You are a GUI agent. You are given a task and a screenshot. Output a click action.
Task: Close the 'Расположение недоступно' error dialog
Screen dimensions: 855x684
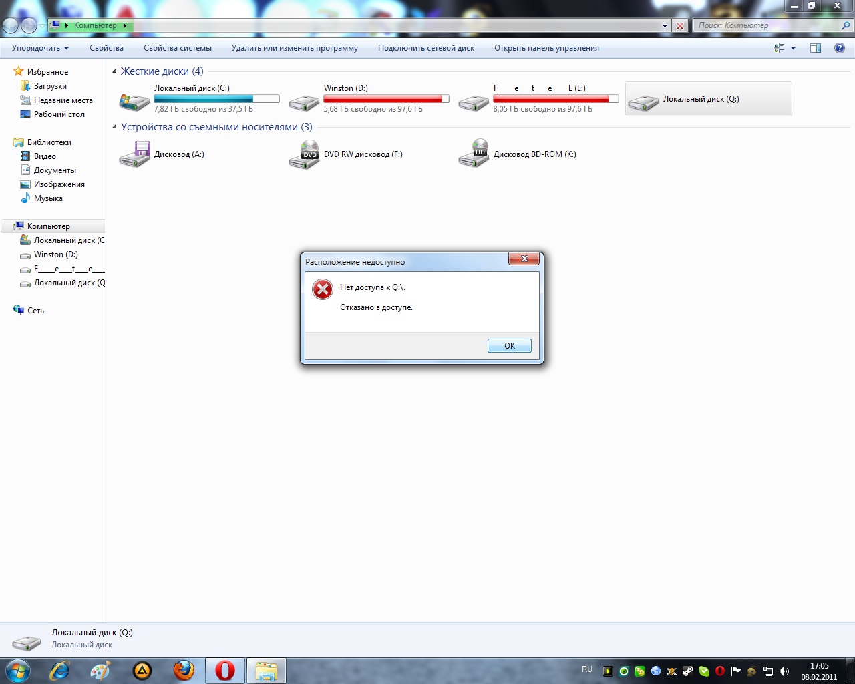[524, 259]
